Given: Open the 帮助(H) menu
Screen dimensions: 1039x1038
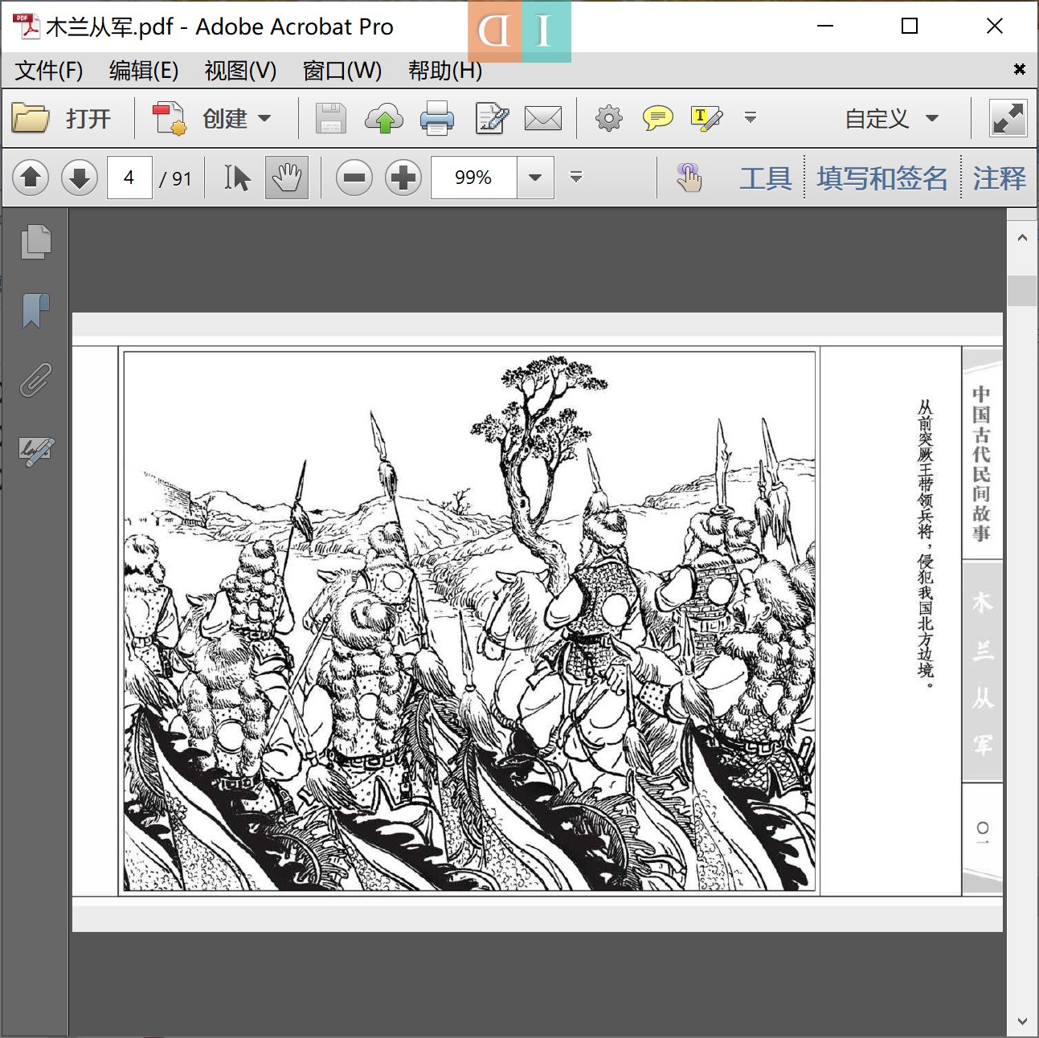Looking at the screenshot, I should click(445, 71).
